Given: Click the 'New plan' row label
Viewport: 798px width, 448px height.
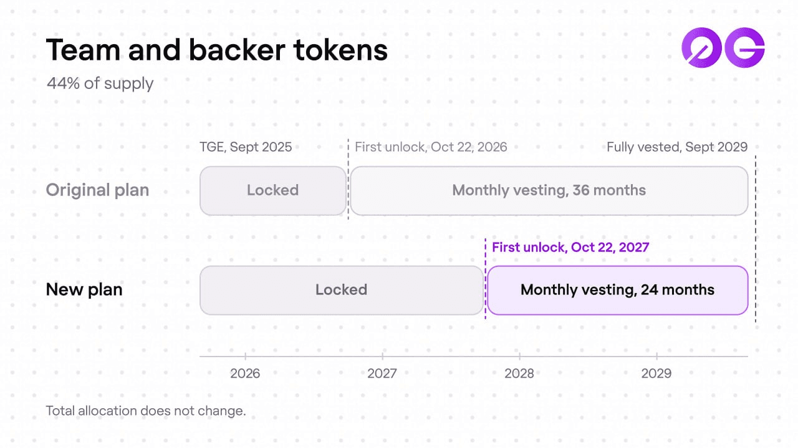Looking at the screenshot, I should 84,290.
